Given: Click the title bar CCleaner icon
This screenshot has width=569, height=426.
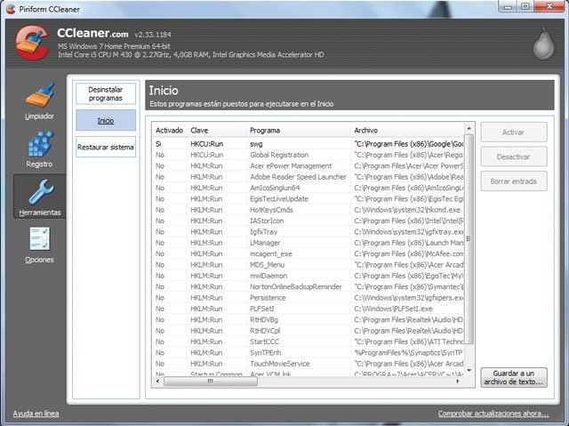Looking at the screenshot, I should click(11, 9).
